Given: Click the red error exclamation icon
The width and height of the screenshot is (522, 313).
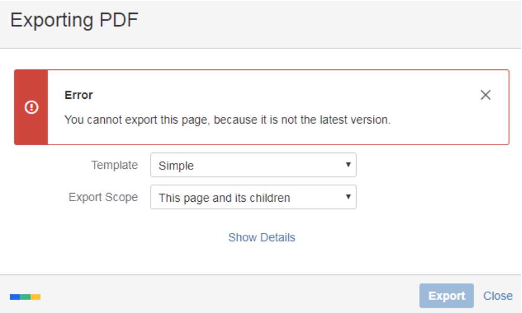Looking at the screenshot, I should pyautogui.click(x=31, y=107).
